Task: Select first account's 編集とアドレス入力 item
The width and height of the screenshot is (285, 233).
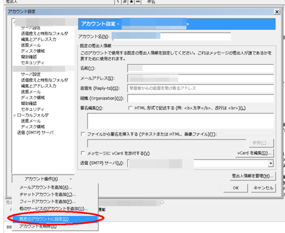Action: pyautogui.click(x=39, y=39)
